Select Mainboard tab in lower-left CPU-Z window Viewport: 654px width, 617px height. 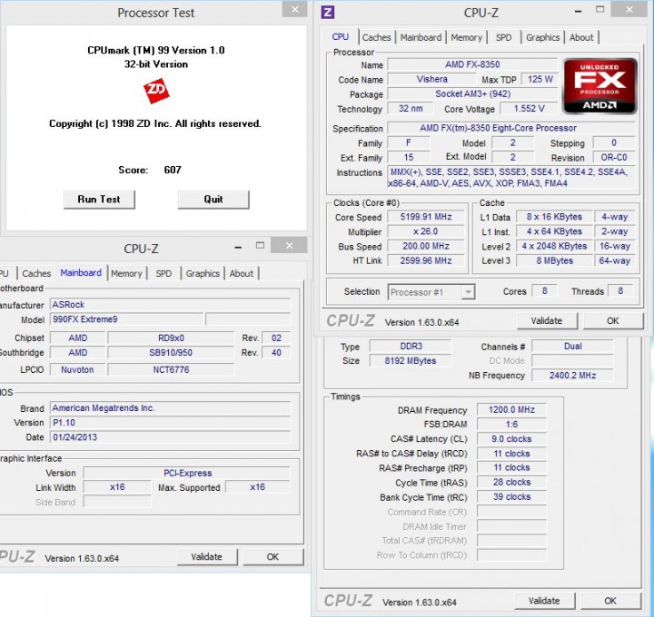[x=81, y=272]
